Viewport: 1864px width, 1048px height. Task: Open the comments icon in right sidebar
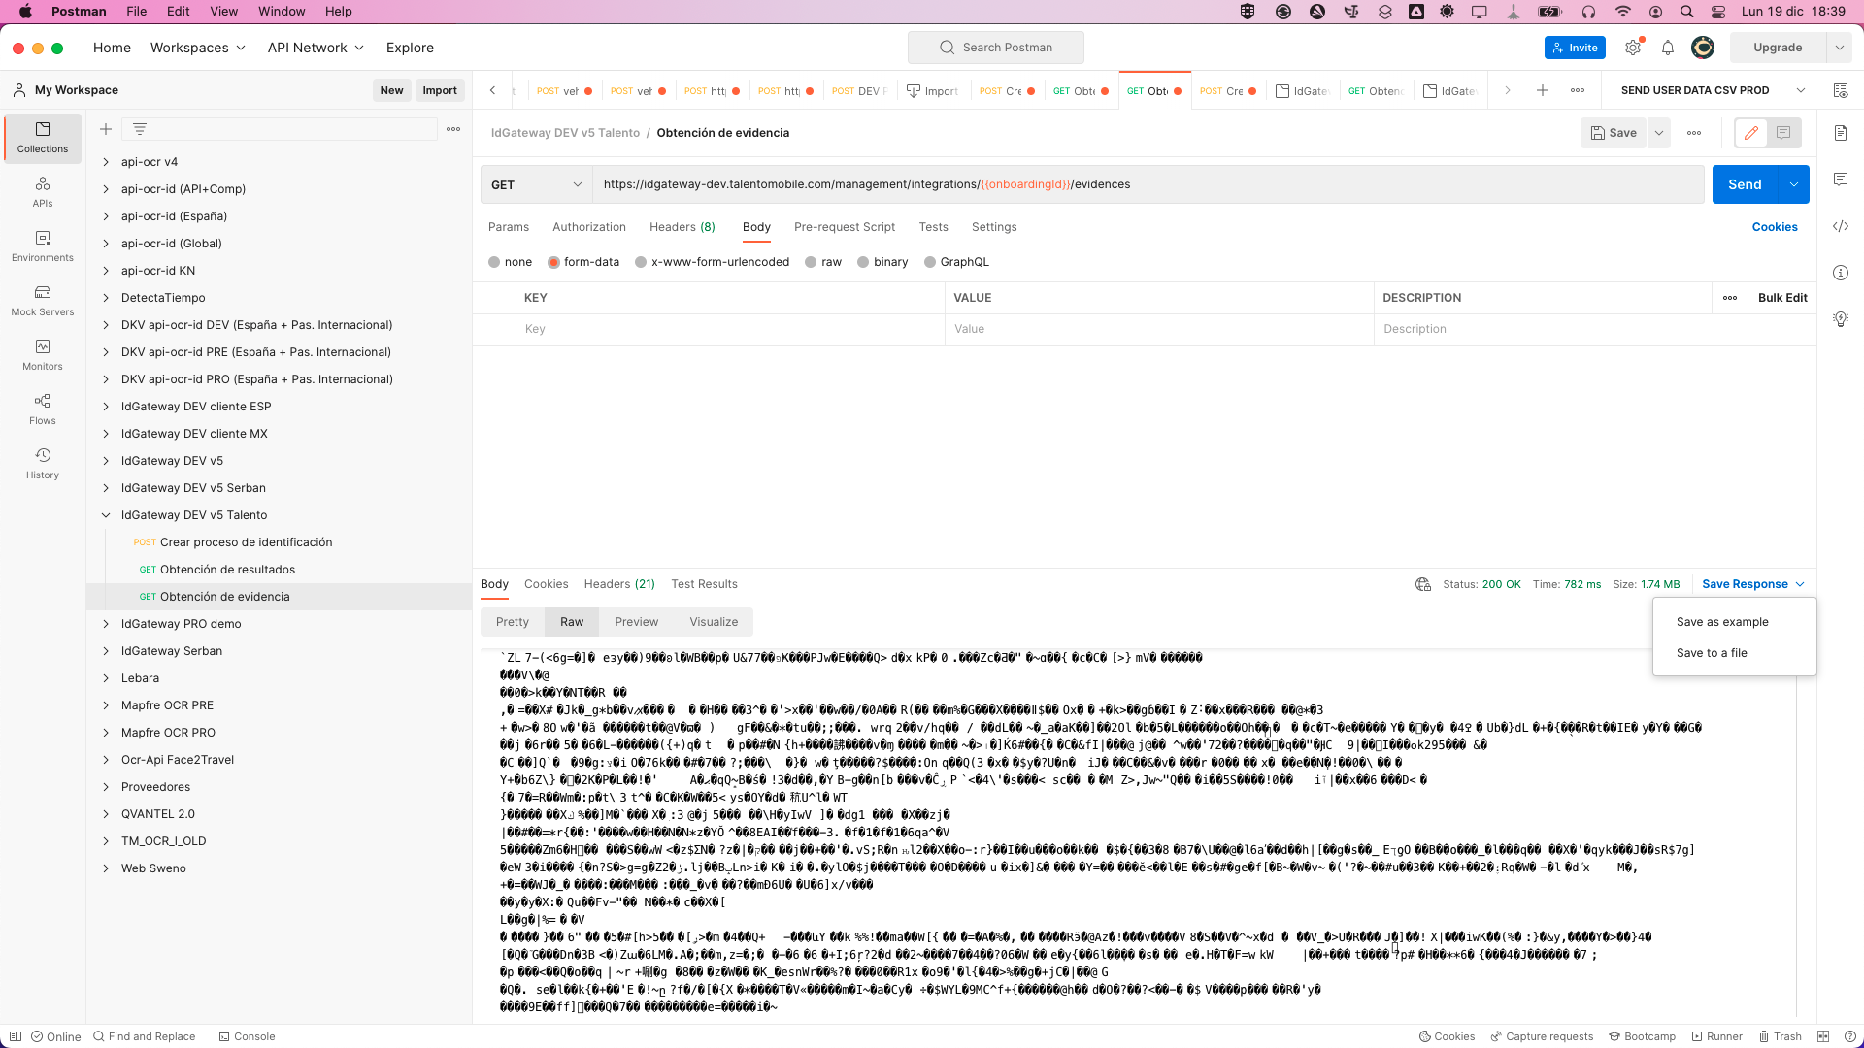(x=1840, y=180)
